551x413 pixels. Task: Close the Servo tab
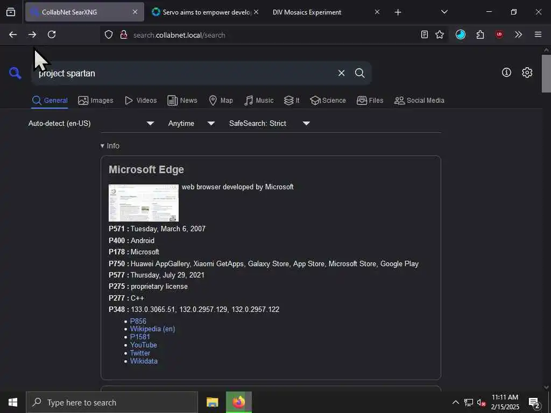(x=256, y=12)
